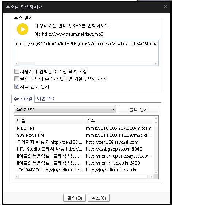Click the list's vertical scroll down arrow
Viewport: 223px width, 205px height.
[x=156, y=172]
